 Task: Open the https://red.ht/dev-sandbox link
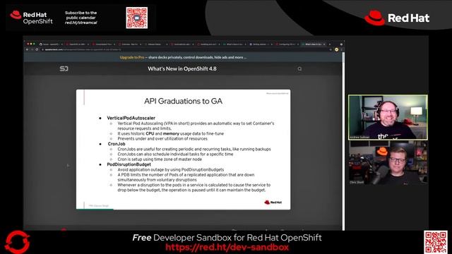point(227,247)
